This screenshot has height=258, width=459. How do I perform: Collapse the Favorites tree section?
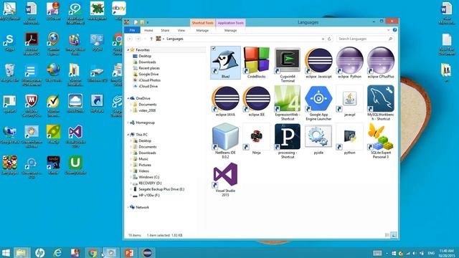coord(128,50)
